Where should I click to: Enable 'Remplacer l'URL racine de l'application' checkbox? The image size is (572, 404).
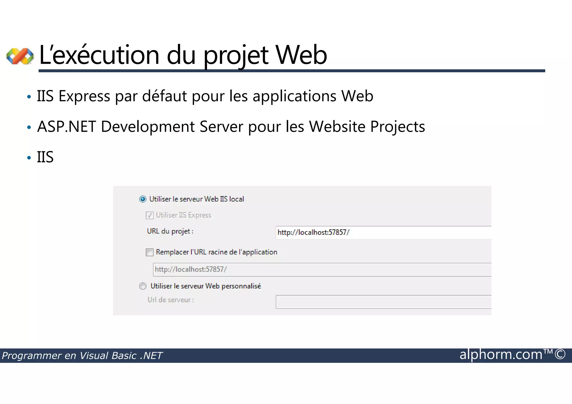(149, 252)
